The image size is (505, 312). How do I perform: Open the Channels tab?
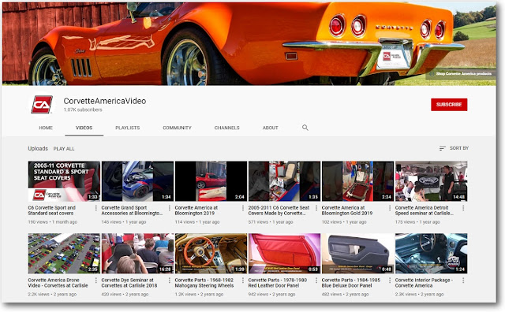pos(226,128)
